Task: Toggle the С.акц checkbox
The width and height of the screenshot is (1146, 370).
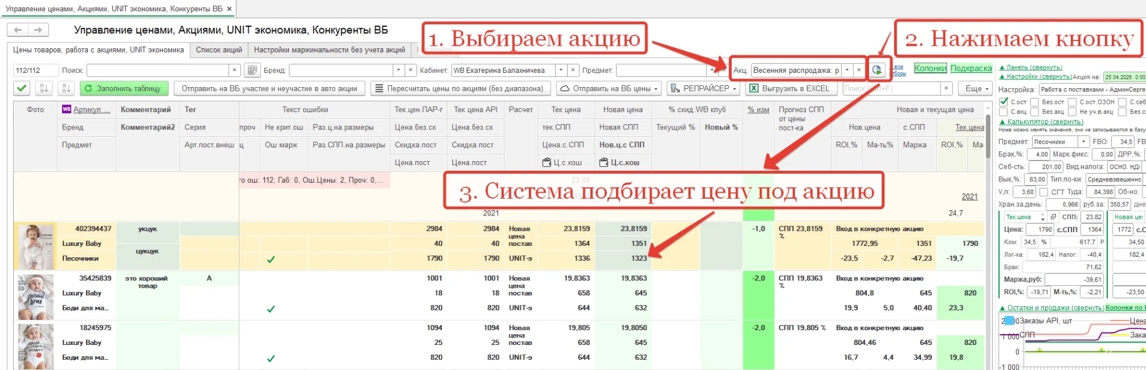Action: [x=1004, y=112]
